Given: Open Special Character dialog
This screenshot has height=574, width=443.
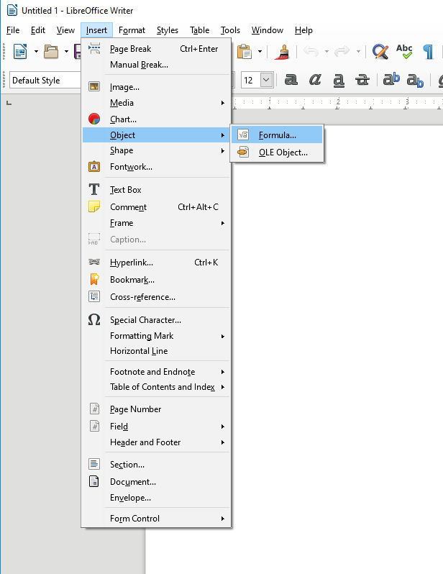Looking at the screenshot, I should [x=156, y=320].
